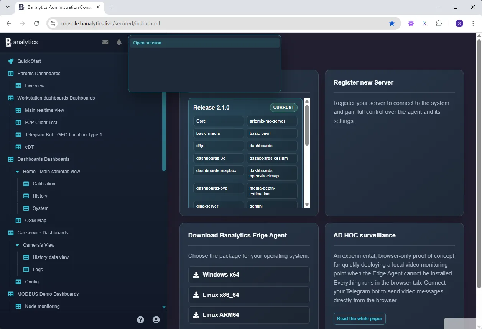Click the eDT dashboard icon
Viewport: 482px width, 329px height.
(18, 147)
